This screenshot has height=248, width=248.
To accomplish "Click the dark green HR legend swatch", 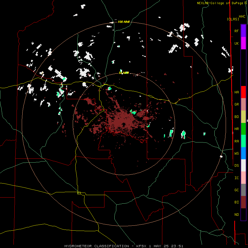I will pos(243,129).
